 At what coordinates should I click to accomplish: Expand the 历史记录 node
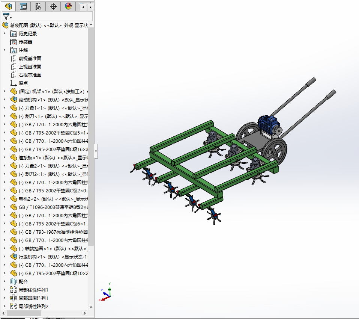click(5, 33)
